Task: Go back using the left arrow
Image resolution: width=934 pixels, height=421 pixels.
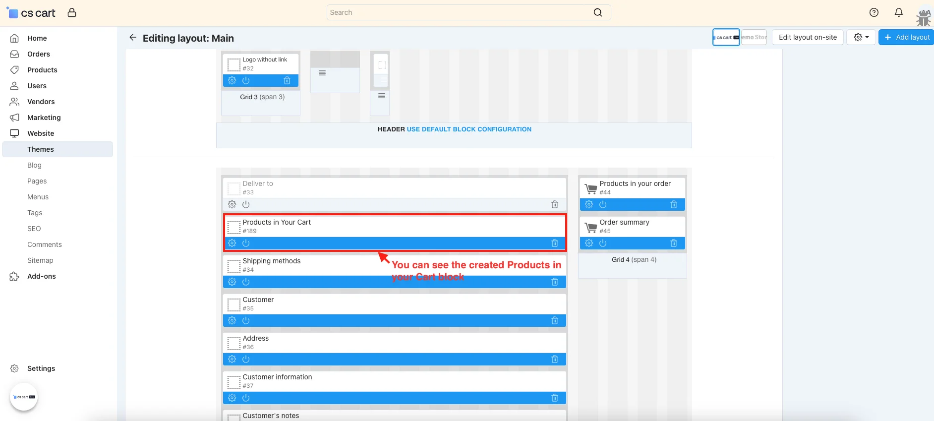Action: [x=132, y=38]
